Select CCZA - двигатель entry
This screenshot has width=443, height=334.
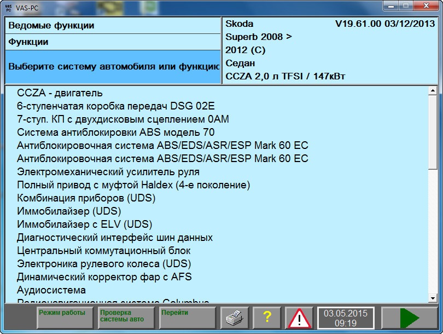60,93
